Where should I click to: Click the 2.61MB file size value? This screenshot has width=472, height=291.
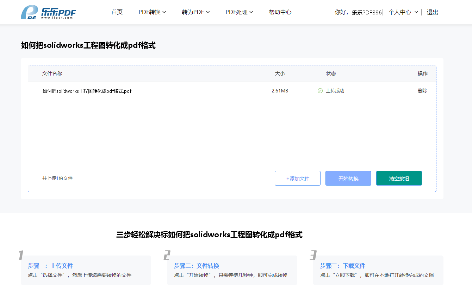tap(280, 91)
